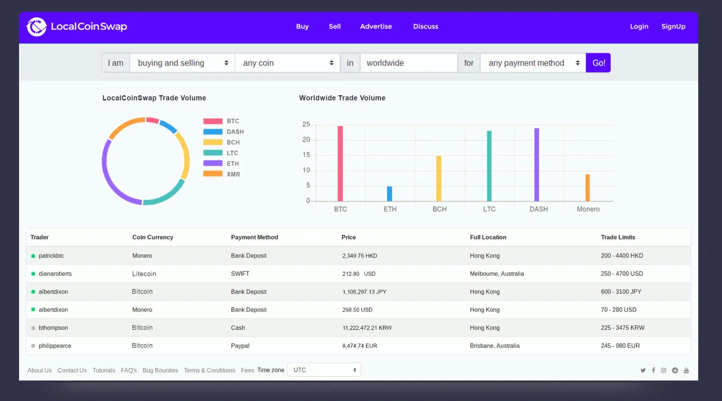The height and width of the screenshot is (401, 722).
Task: Open the Reddit footer icon
Action: pyautogui.click(x=675, y=371)
